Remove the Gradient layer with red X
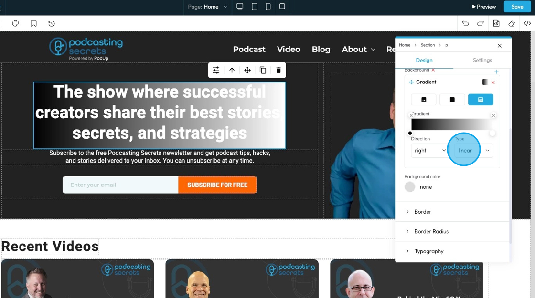535x298 pixels. pos(493,82)
